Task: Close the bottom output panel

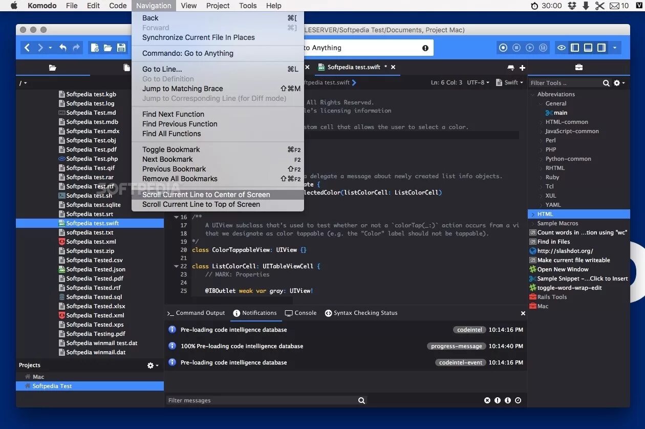Action: pos(523,313)
